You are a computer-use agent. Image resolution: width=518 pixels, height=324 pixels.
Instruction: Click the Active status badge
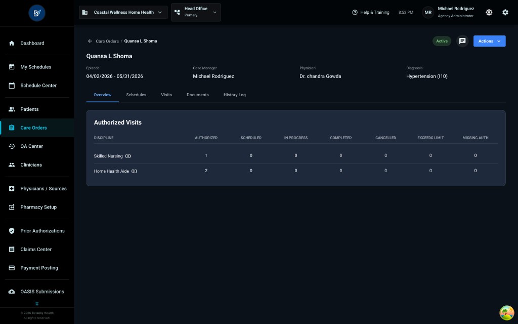(x=442, y=42)
